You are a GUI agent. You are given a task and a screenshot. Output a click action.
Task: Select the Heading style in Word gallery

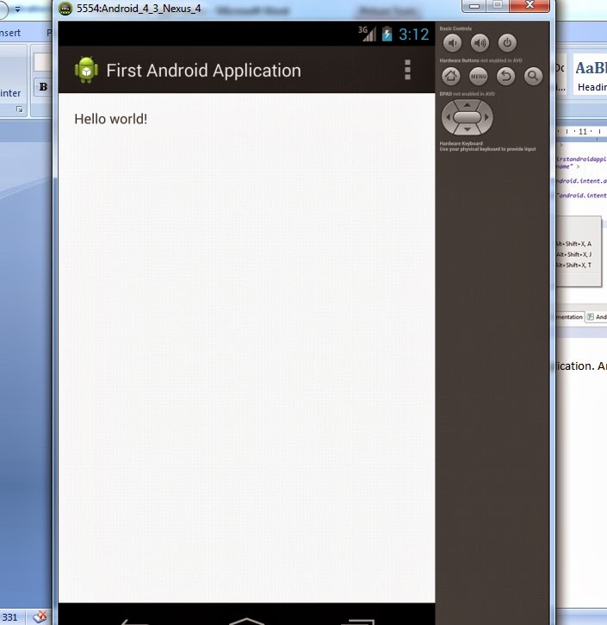click(x=590, y=76)
